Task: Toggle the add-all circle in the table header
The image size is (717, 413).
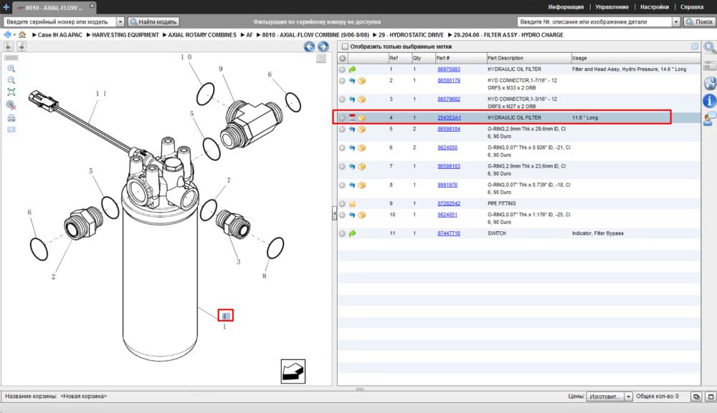Action: [343, 59]
